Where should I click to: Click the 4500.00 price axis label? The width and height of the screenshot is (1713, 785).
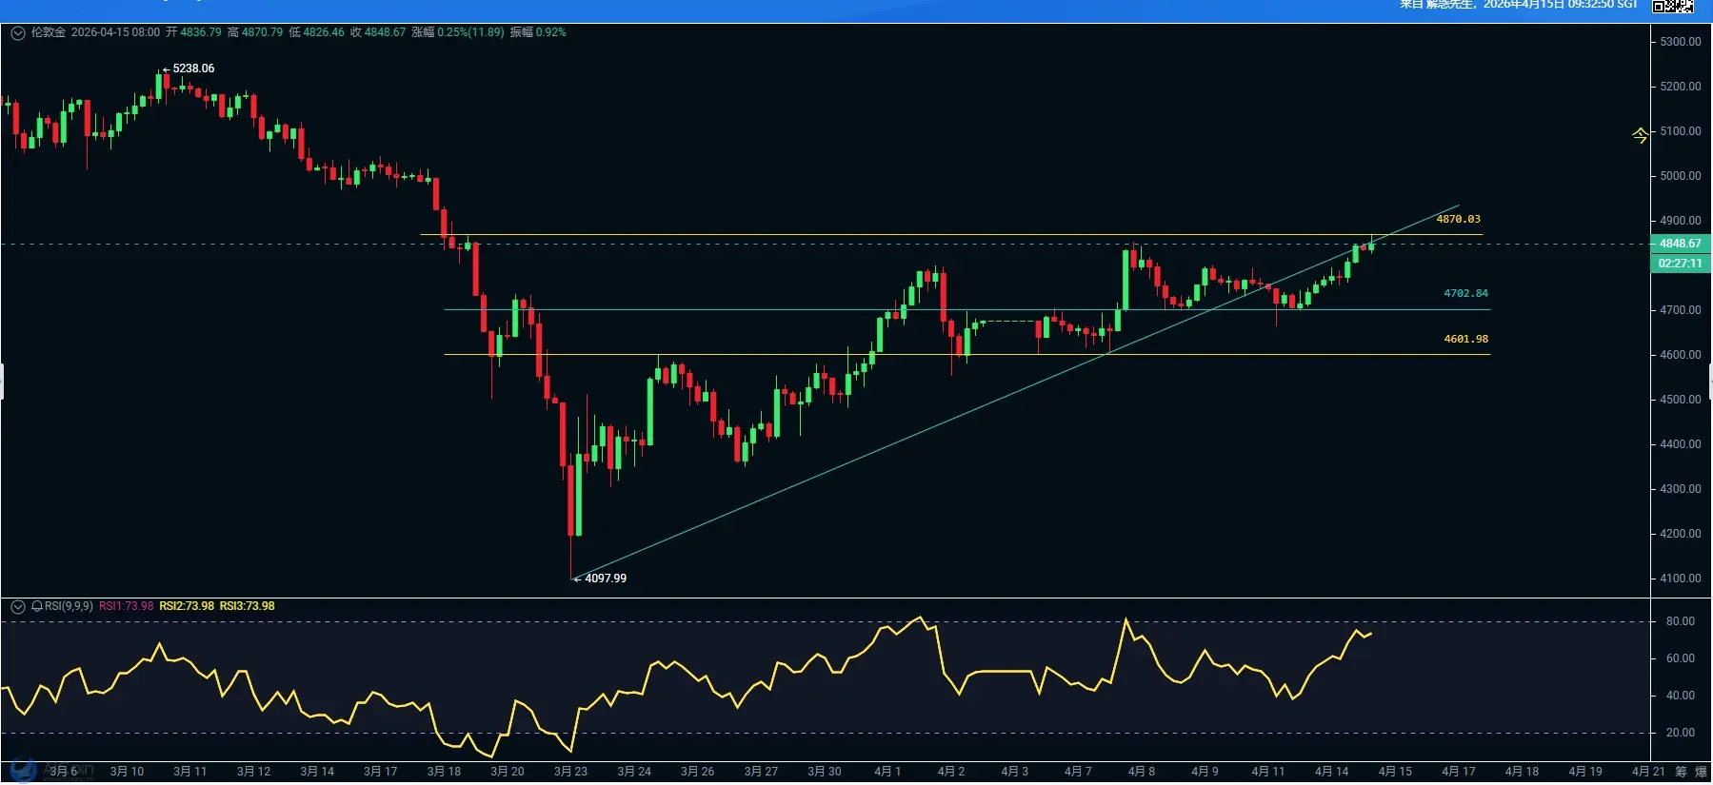click(x=1681, y=400)
